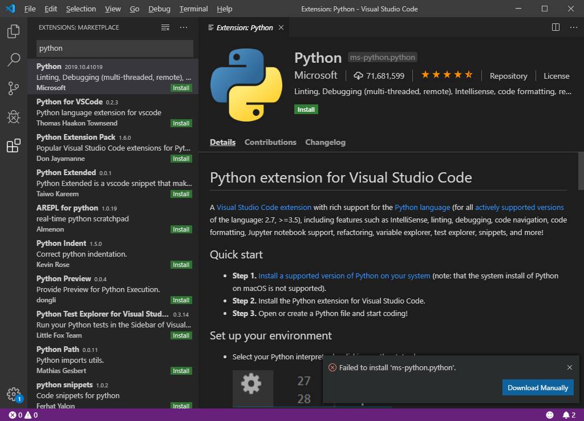
Task: Open the Source Control view
Action: point(13,88)
